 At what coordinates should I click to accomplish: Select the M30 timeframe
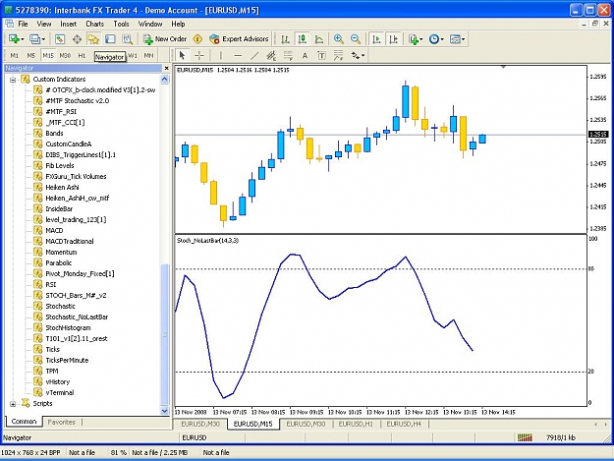pyautogui.click(x=65, y=56)
